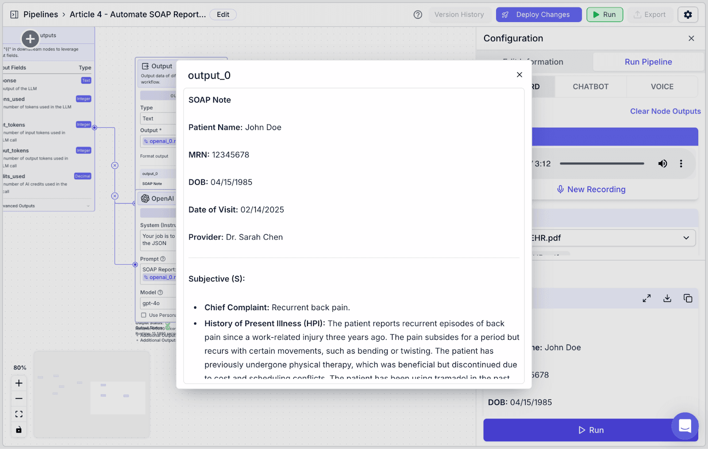Click the Model help icon
Viewport: 708px width, 449px height.
point(160,293)
